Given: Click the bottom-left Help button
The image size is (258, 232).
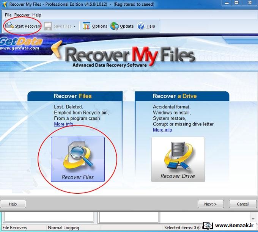Looking at the screenshot, I should (13, 204).
